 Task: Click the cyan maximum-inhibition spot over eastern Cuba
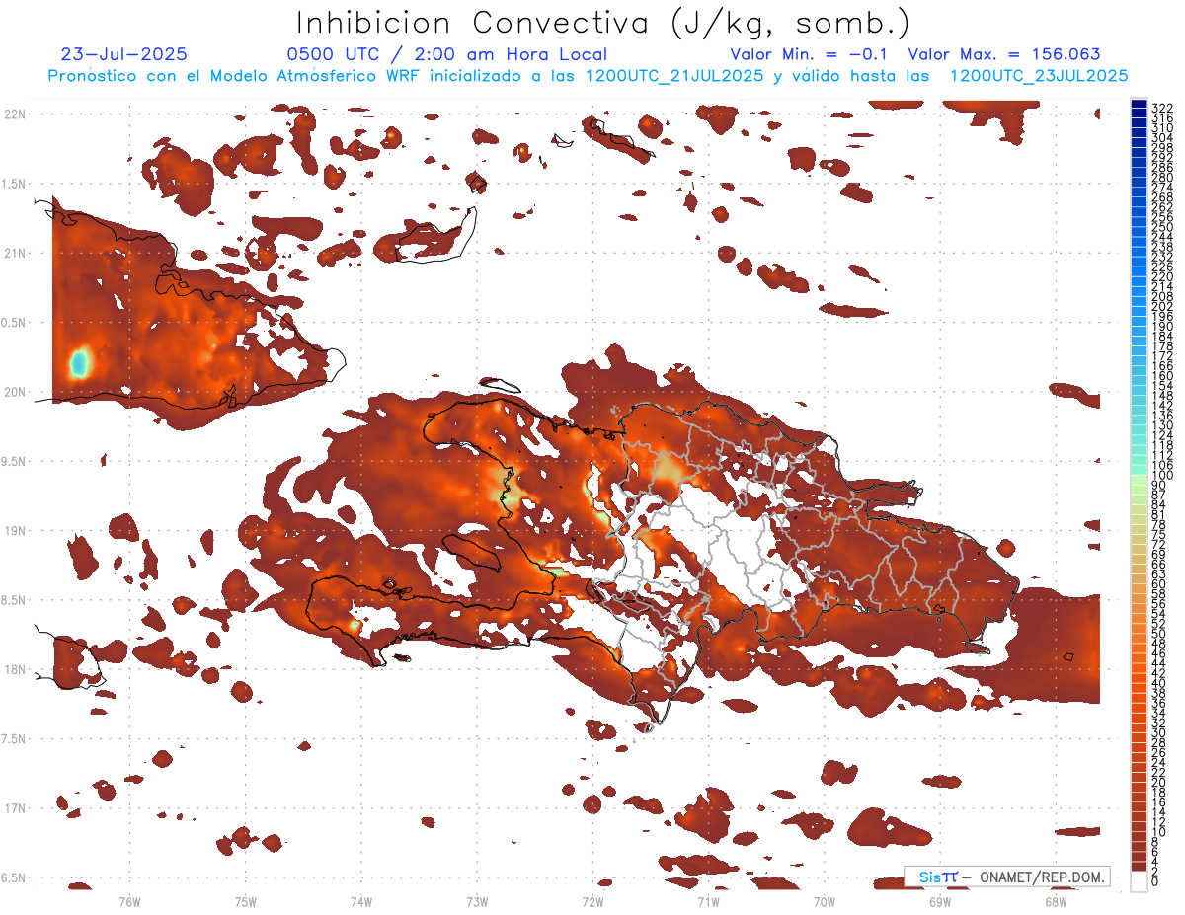click(x=80, y=363)
